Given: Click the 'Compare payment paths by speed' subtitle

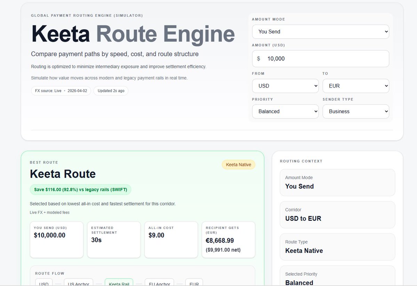Looking at the screenshot, I should click(x=115, y=54).
